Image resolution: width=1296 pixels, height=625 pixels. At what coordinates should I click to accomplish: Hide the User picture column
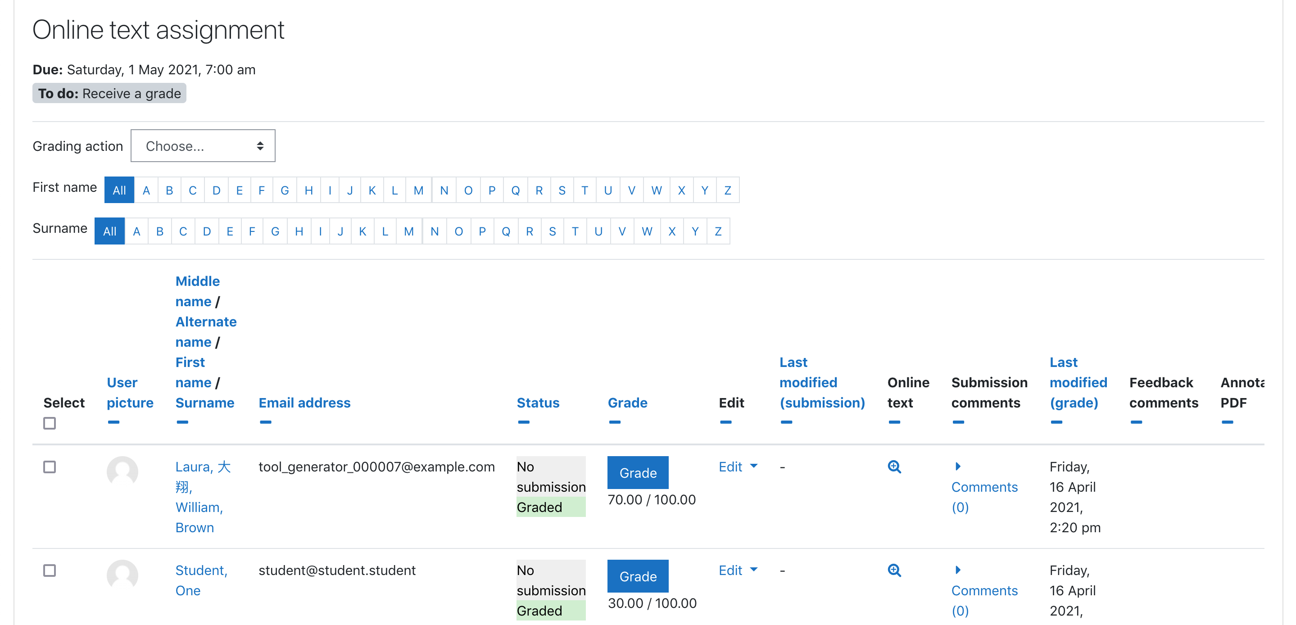(x=113, y=422)
